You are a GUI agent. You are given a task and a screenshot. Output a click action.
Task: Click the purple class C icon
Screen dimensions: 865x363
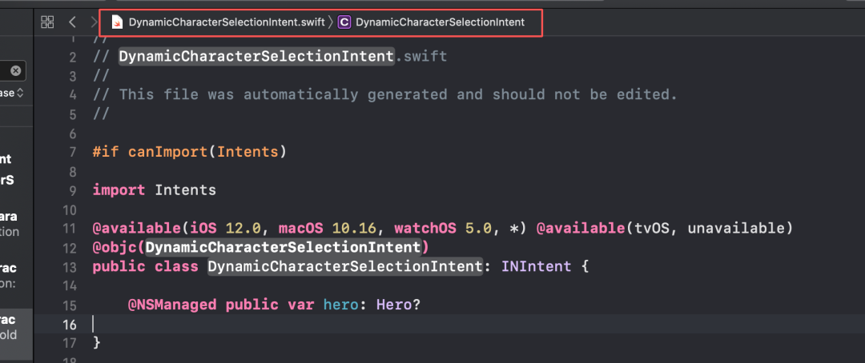point(344,22)
